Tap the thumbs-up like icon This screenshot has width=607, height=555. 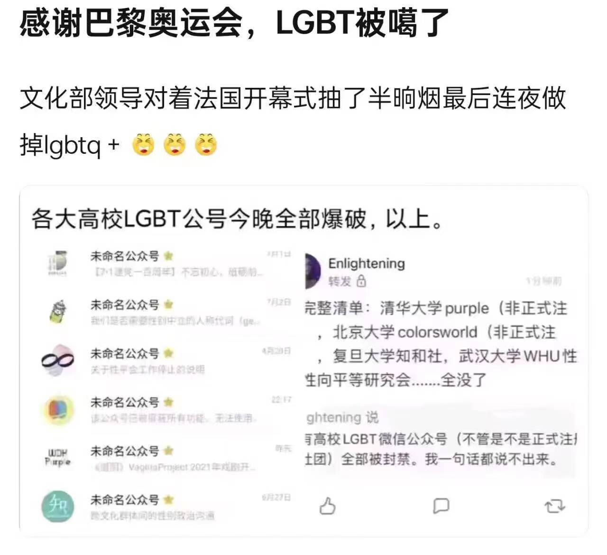click(327, 506)
